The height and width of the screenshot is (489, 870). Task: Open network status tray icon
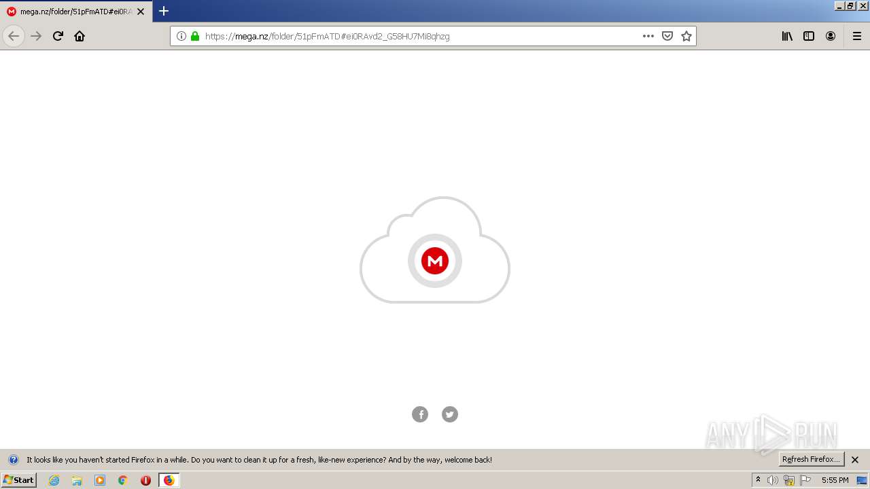tap(789, 480)
